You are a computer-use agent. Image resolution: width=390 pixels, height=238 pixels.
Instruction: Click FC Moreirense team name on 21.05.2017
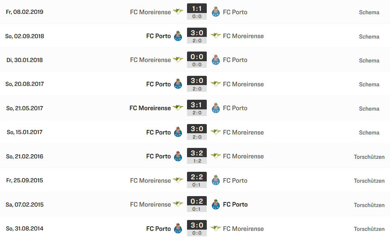[x=150, y=108]
